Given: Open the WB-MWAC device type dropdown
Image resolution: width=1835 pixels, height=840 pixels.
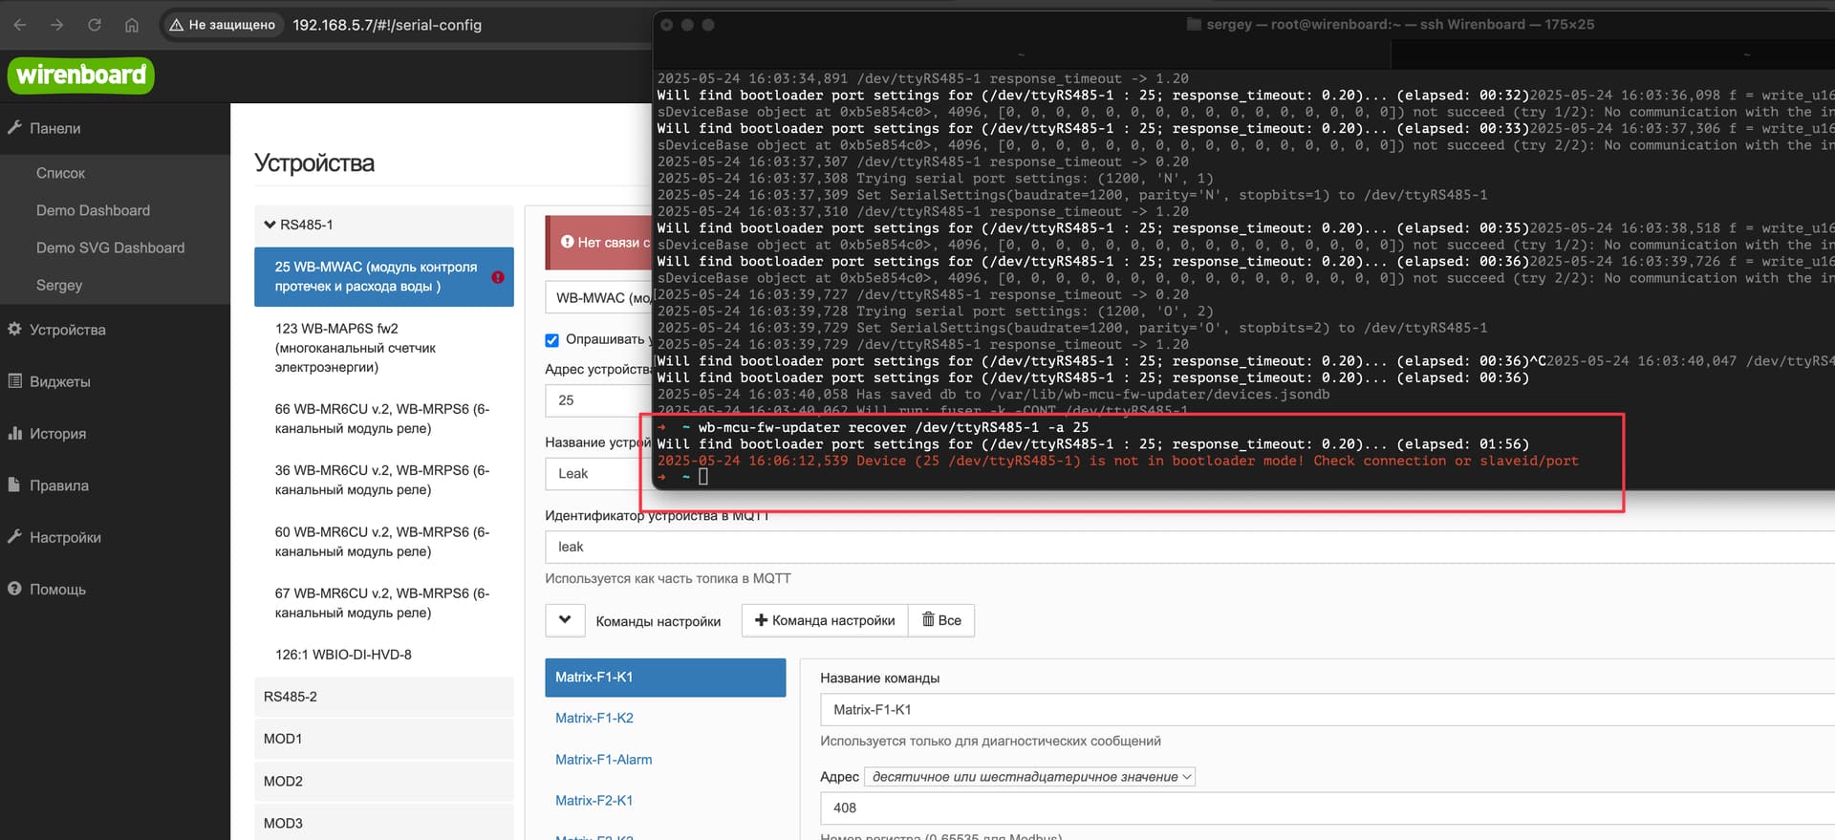Looking at the screenshot, I should (599, 298).
